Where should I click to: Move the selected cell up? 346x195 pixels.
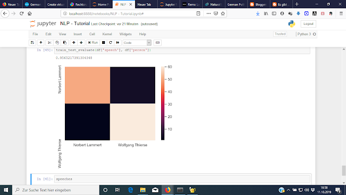(74, 43)
